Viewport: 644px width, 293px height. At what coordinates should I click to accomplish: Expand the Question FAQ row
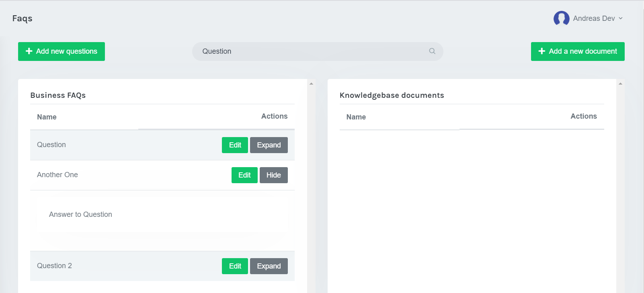(269, 145)
